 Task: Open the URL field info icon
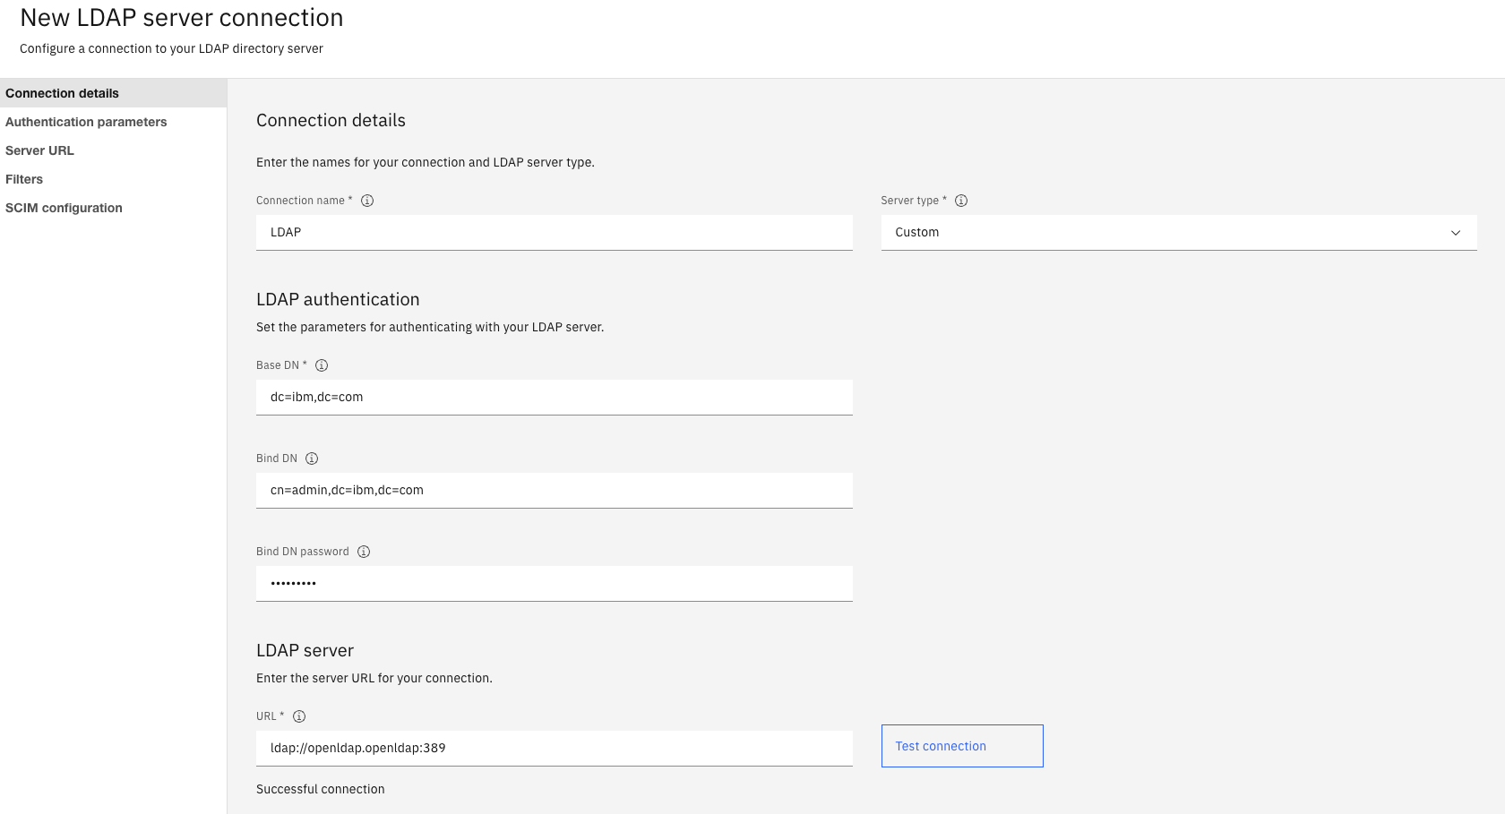[x=299, y=716]
